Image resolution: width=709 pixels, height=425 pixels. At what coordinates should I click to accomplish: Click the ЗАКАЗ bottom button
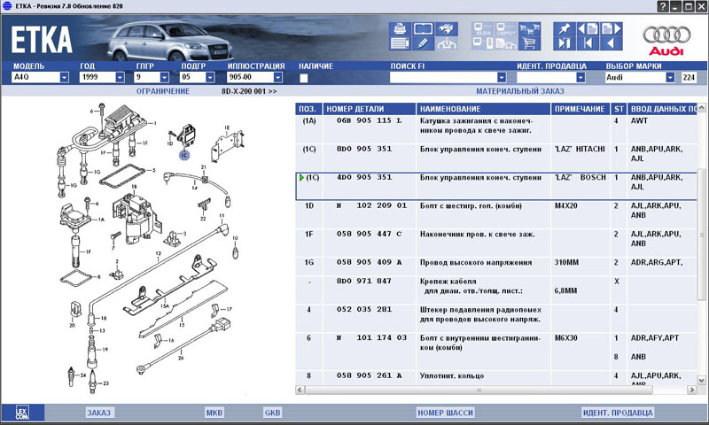pyautogui.click(x=99, y=413)
